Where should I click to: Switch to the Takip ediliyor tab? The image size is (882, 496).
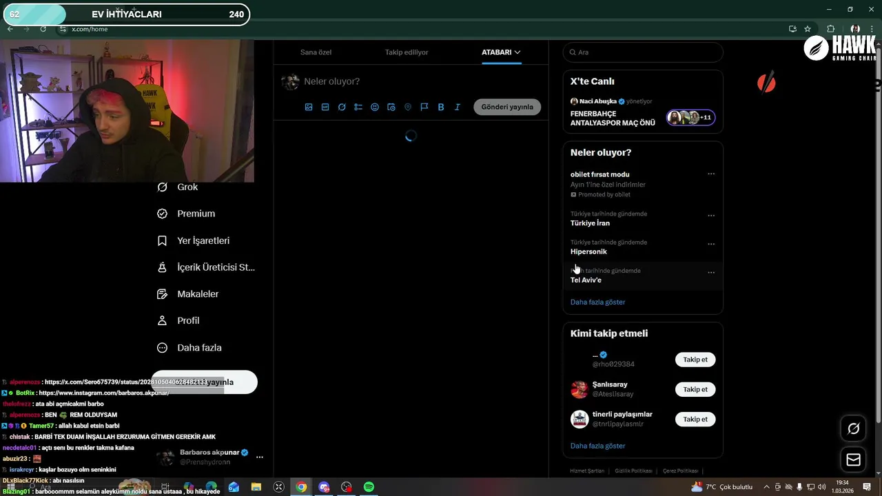click(407, 52)
